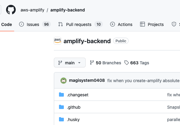Screen dimensions: 180x125
Task: Click the pull request branch-arrows icon
Action: point(61,24)
